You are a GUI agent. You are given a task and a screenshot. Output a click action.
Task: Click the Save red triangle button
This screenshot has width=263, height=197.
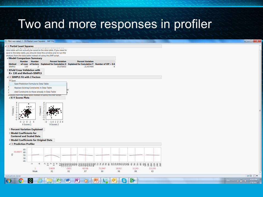click(x=10, y=80)
